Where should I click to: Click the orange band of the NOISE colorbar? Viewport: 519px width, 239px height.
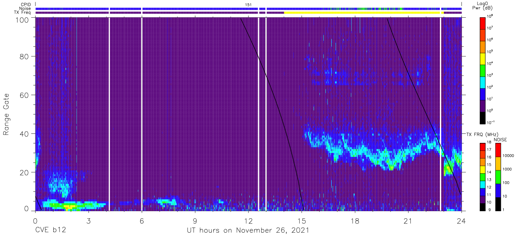coord(497,164)
